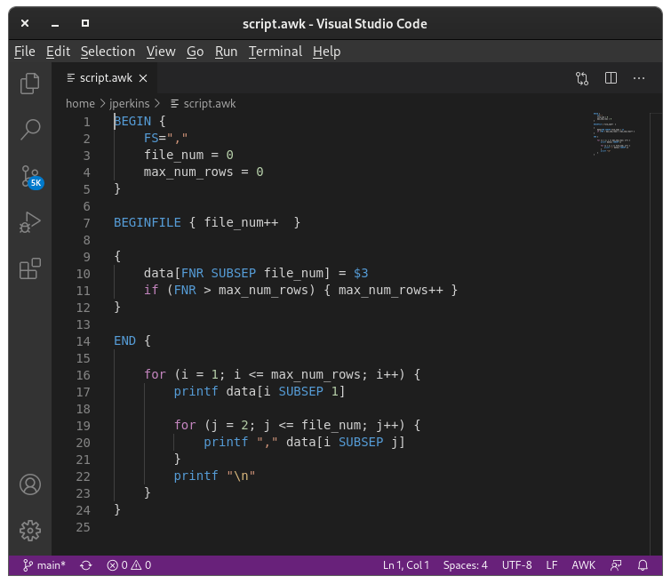This screenshot has height=584, width=671.
Task: Click line number 25 in gutter
Action: pyautogui.click(x=83, y=527)
